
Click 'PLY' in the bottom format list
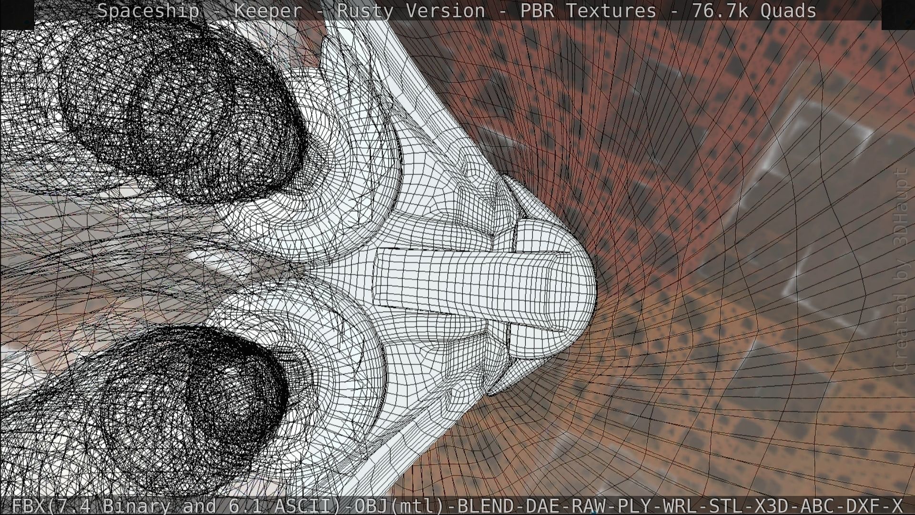coord(634,505)
